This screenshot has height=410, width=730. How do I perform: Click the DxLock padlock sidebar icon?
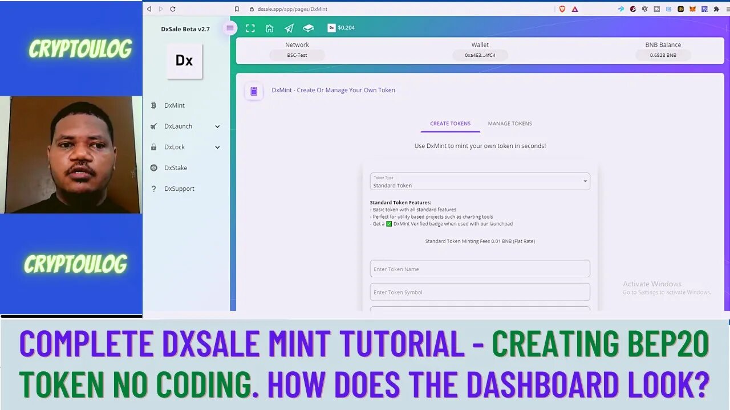(x=153, y=147)
